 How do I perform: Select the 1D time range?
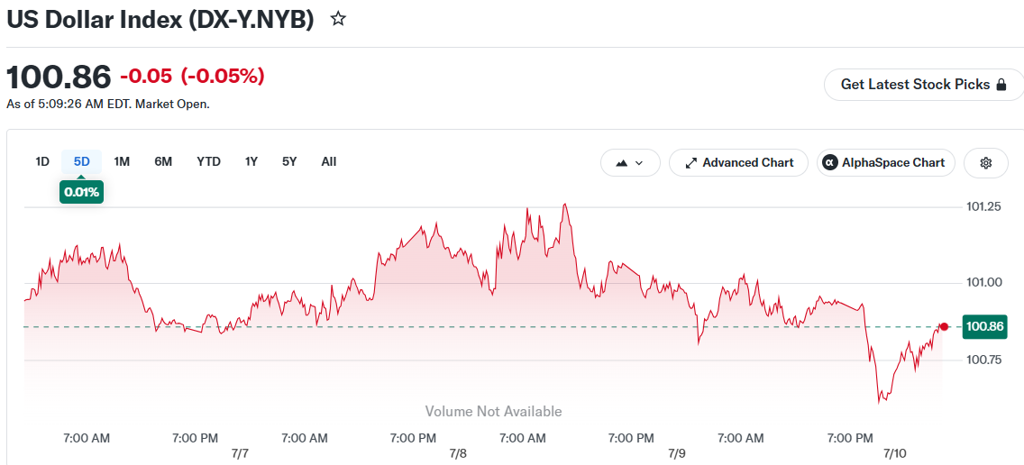42,162
